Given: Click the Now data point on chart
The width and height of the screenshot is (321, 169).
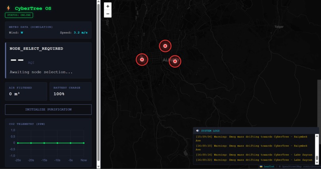Looking at the screenshot, I should click(84, 143).
